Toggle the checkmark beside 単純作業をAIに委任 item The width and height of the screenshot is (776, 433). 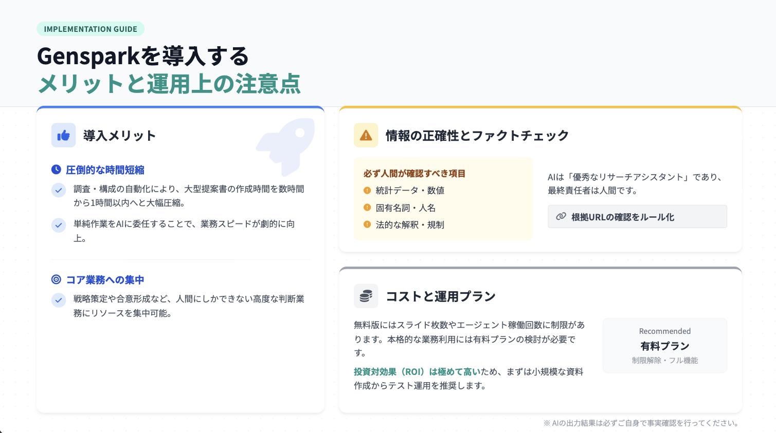[x=59, y=225]
